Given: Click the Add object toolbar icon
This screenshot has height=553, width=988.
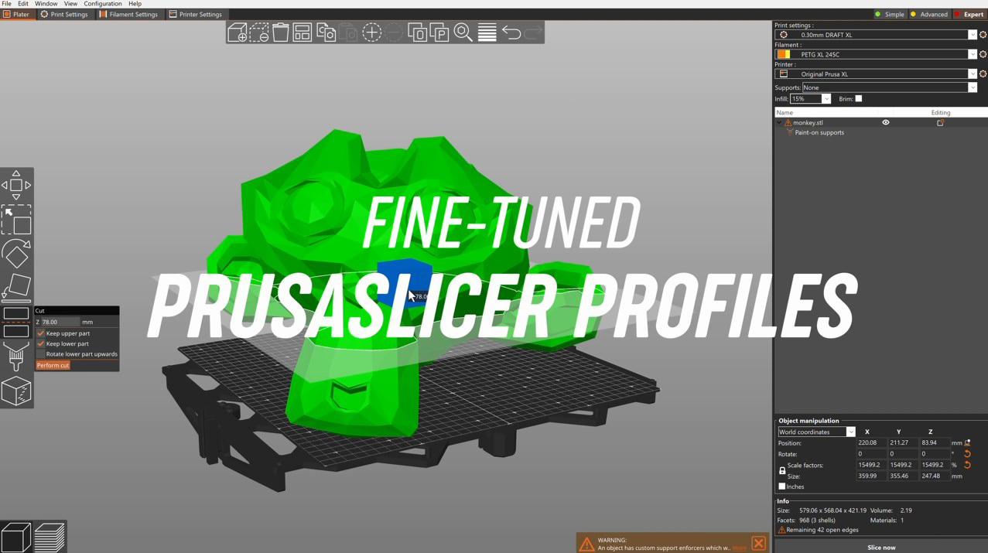Looking at the screenshot, I should 238,32.
